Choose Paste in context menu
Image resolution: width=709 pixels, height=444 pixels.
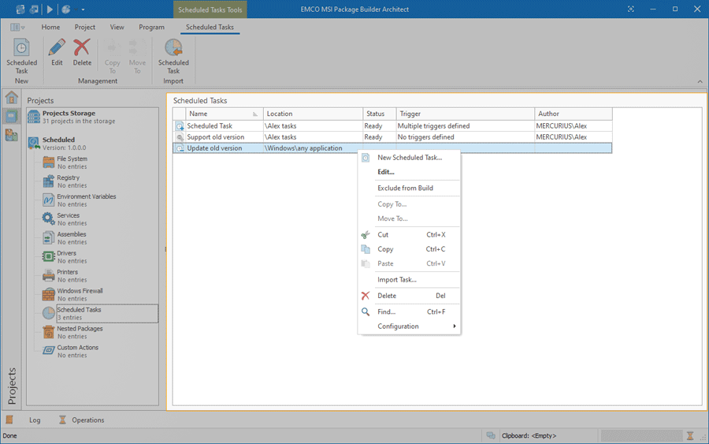[409, 263]
